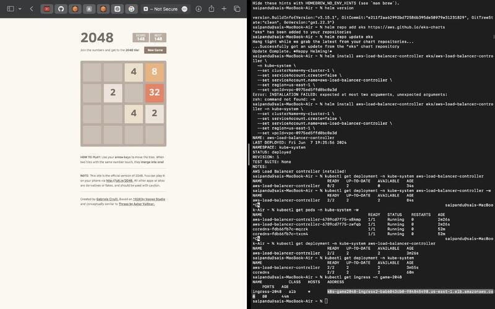The width and height of the screenshot is (495, 309).
Task: Close the current tab with the X icon
Action: (x=145, y=9)
